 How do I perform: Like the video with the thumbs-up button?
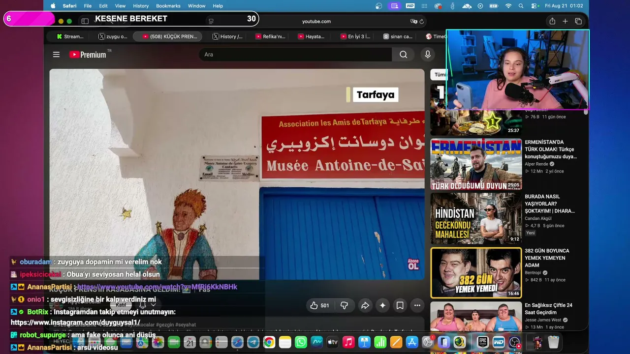click(319, 305)
